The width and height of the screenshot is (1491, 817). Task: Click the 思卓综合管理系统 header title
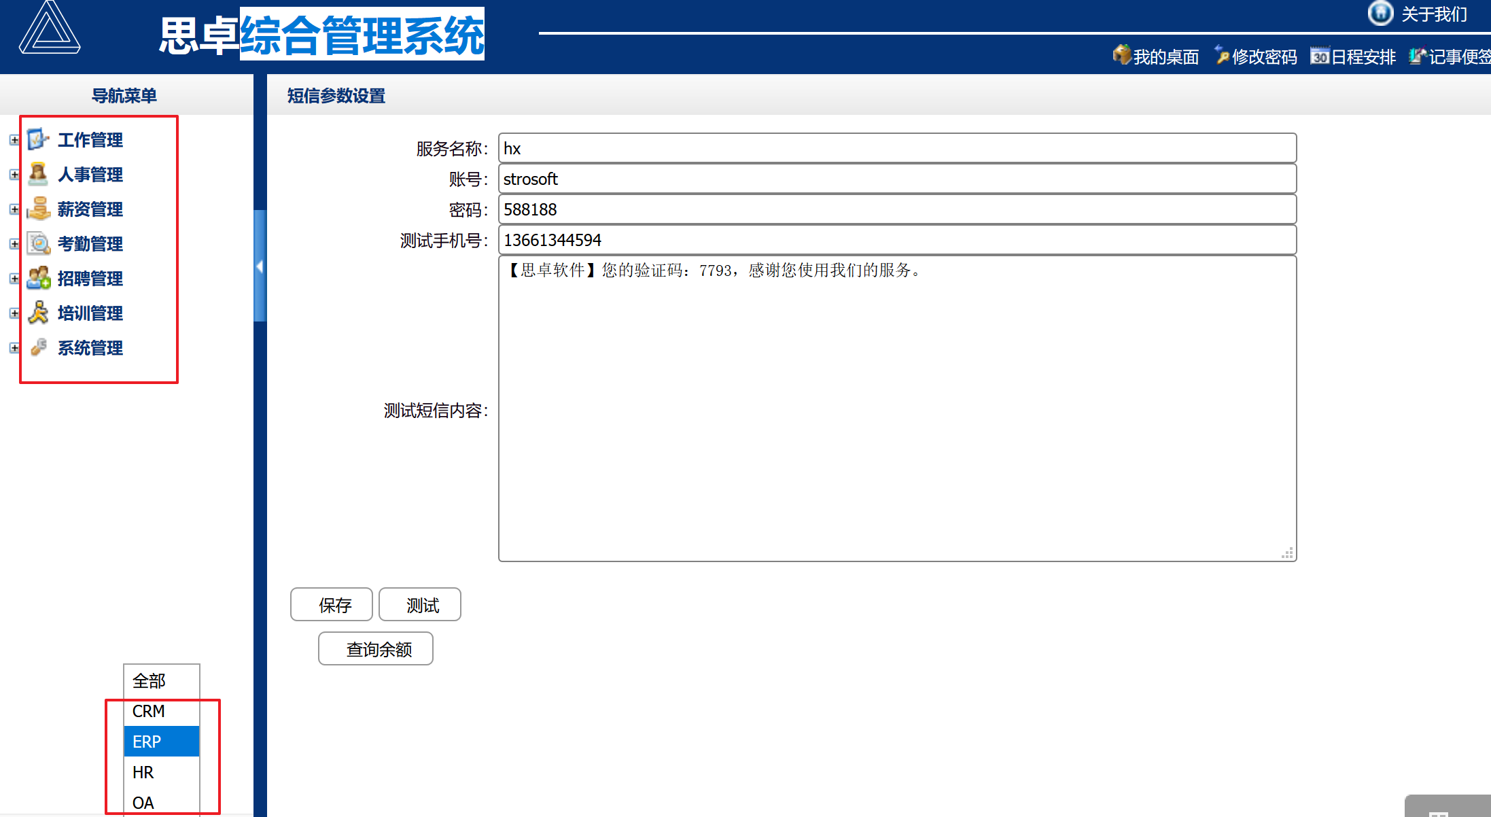(321, 35)
